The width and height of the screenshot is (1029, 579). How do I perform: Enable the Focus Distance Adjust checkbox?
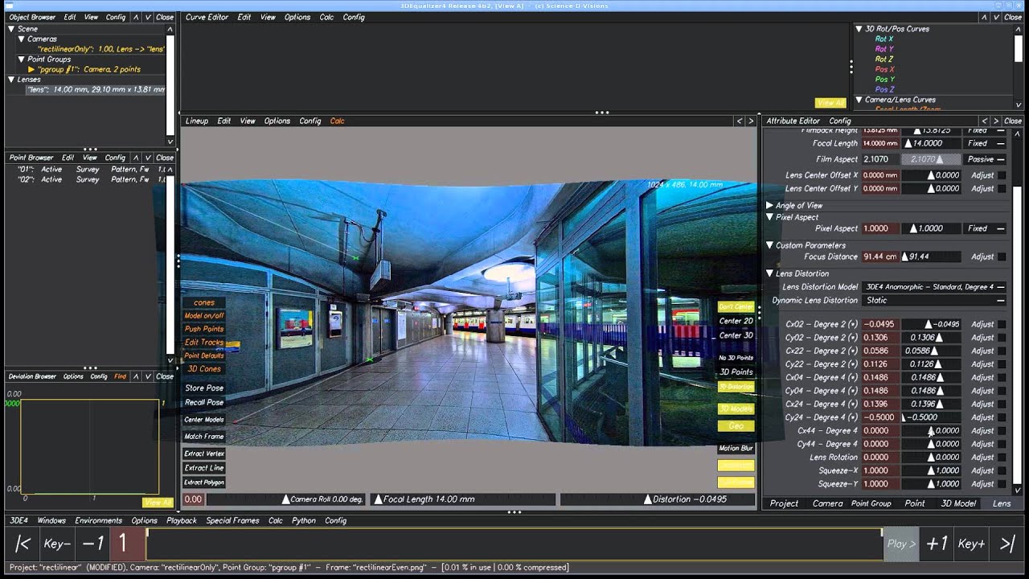point(1001,257)
